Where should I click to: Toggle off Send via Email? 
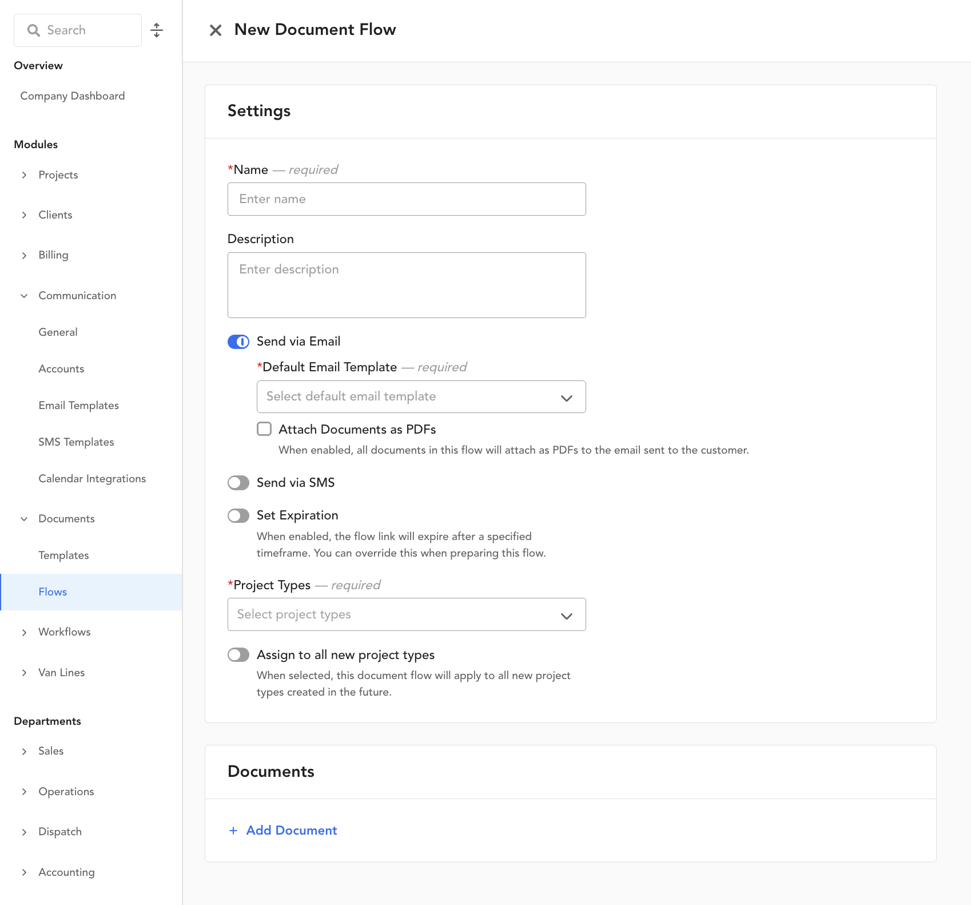(238, 342)
